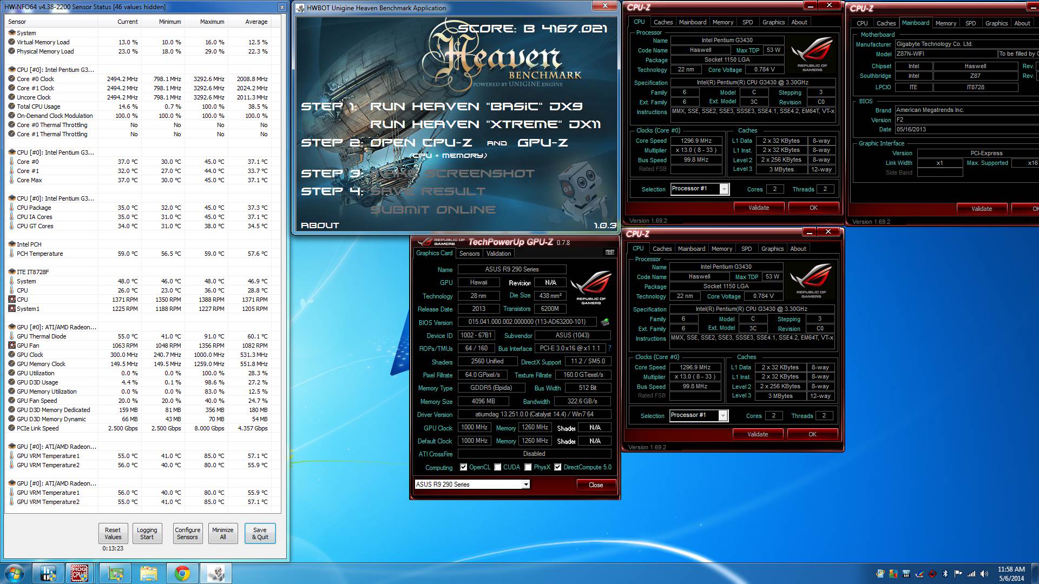Click Logging Start button
Screen dimensions: 1039x584
pyautogui.click(x=147, y=533)
